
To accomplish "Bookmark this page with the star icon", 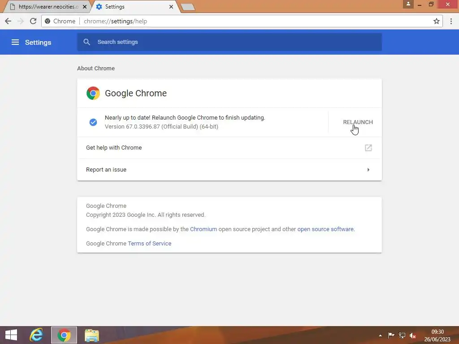I will pyautogui.click(x=437, y=21).
